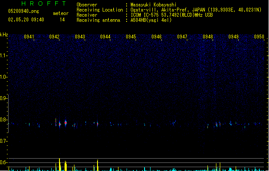Click the brightest red meteor echo after 0942
Viewport: 269px width, 171px height.
65,123
